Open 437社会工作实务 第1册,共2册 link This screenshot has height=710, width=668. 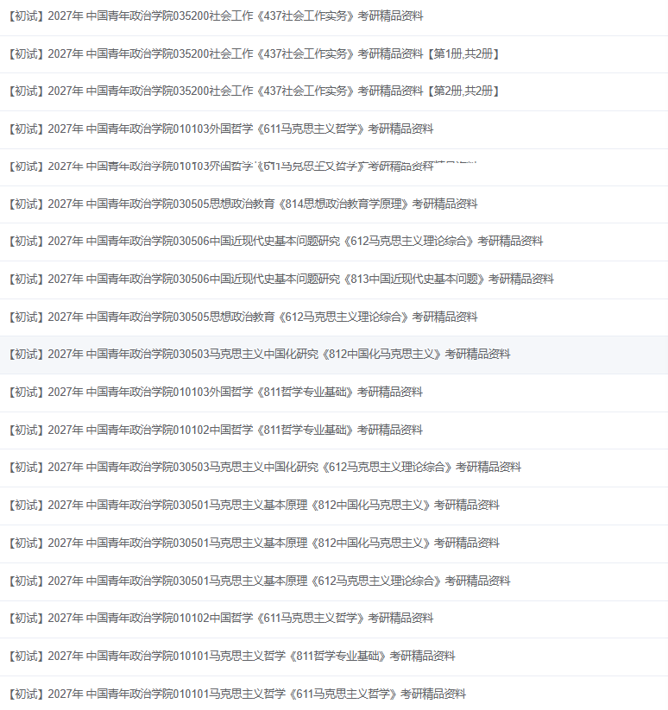pos(255,54)
